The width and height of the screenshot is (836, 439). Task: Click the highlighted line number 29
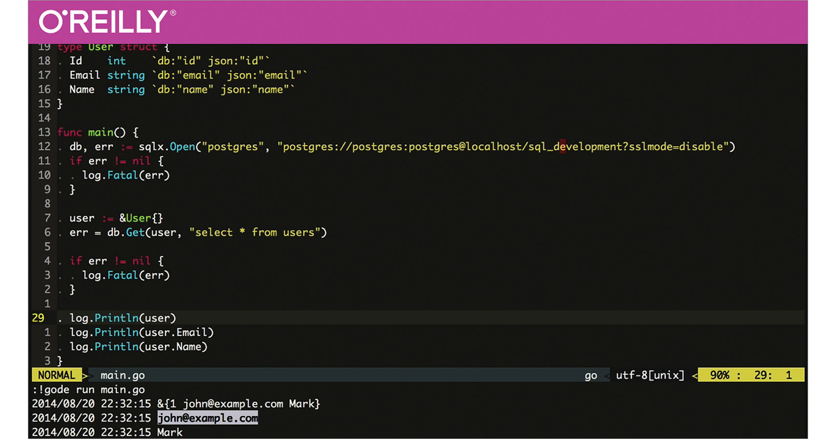(x=38, y=318)
